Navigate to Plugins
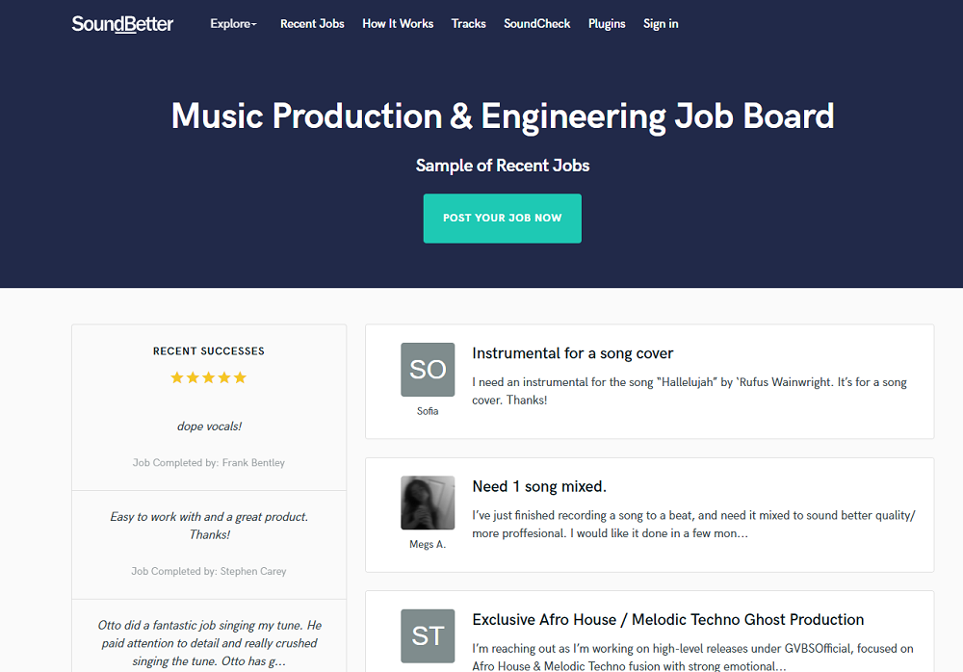 (607, 24)
